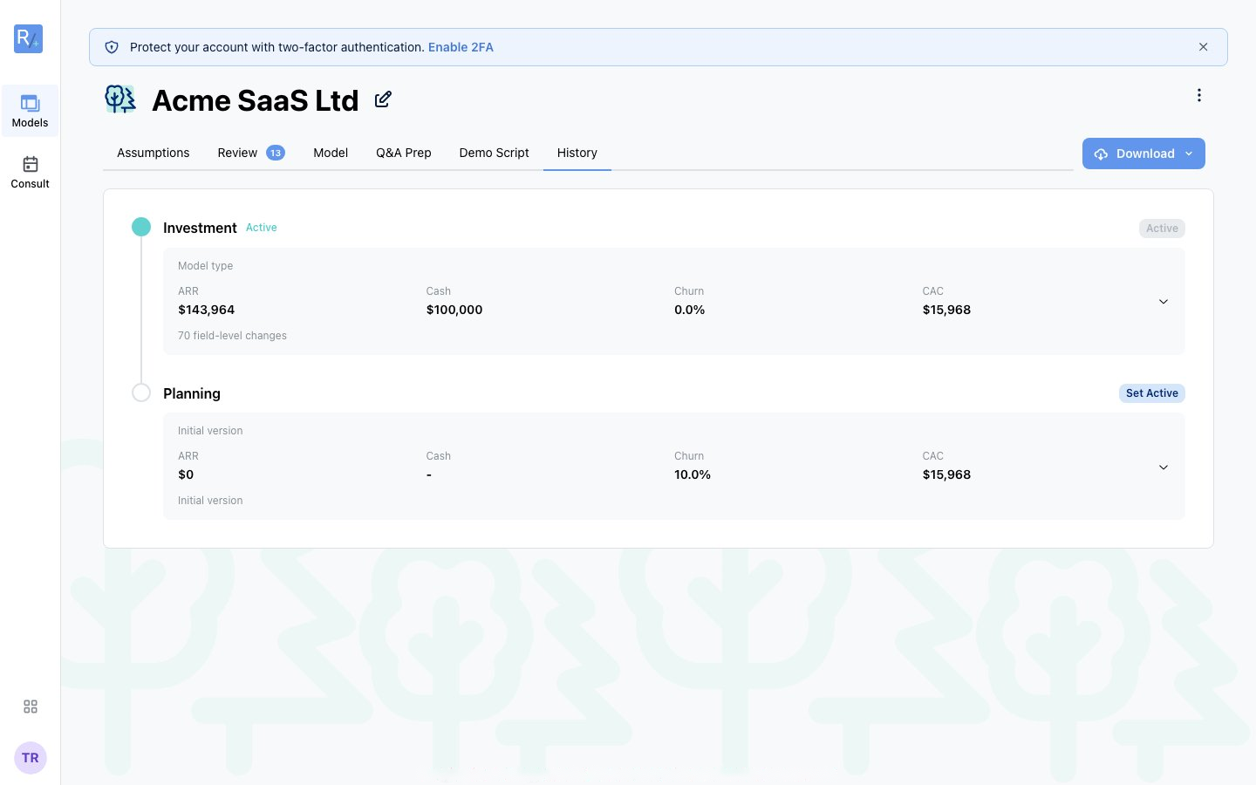Expand the Planning version details
This screenshot has height=785, width=1256.
point(1164,468)
